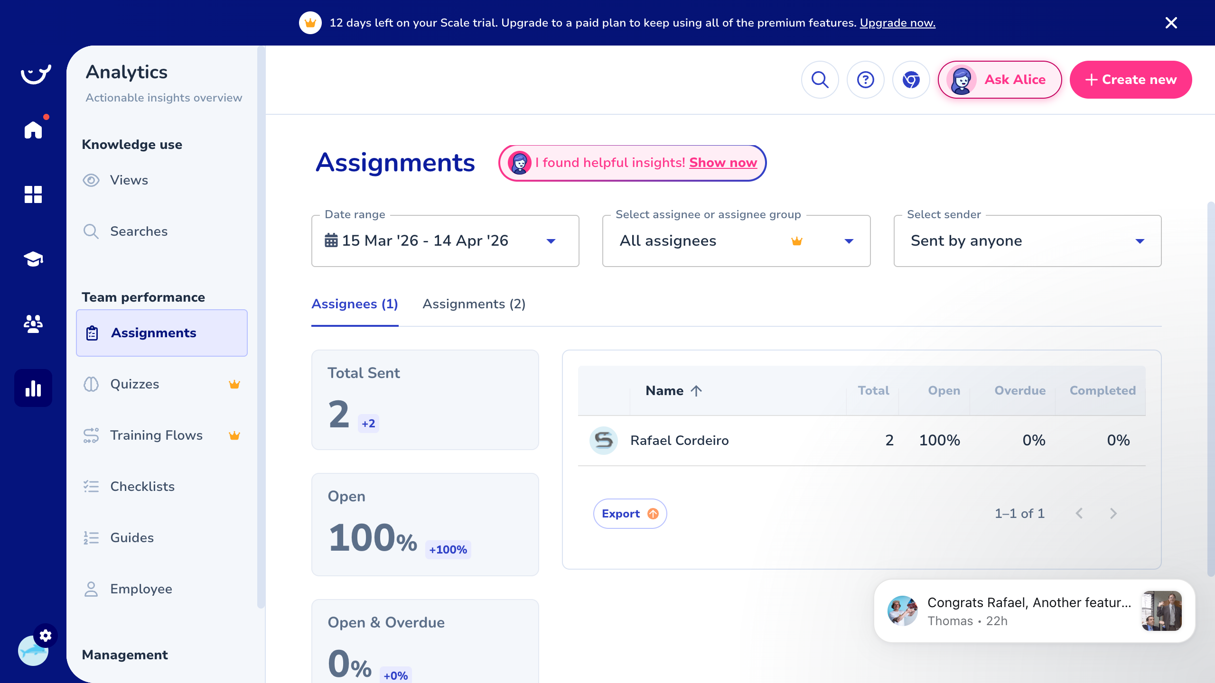
Task: Click the Export button
Action: point(630,513)
